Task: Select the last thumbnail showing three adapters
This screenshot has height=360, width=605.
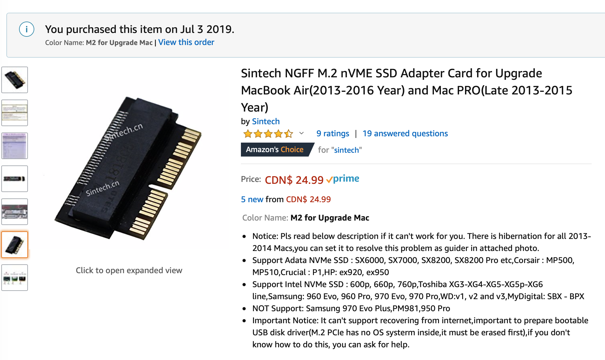Action: coord(15,278)
